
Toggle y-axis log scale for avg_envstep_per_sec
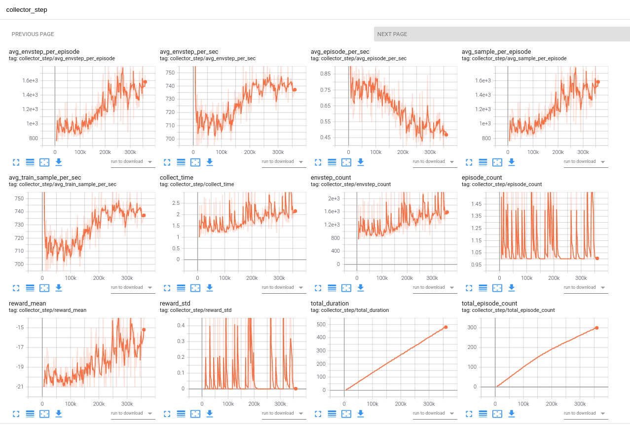(181, 162)
